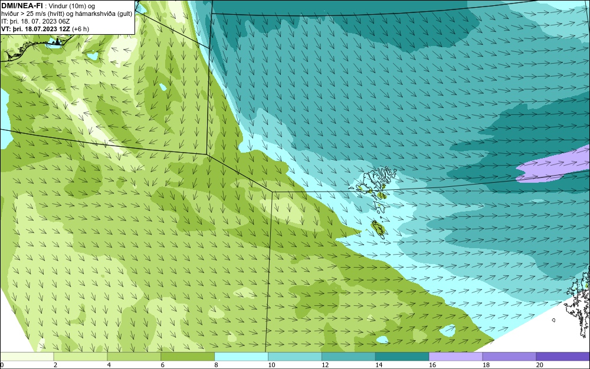Select the 10–12 m/s aqua legend swatch
This screenshot has width=590, height=369.
click(x=295, y=356)
